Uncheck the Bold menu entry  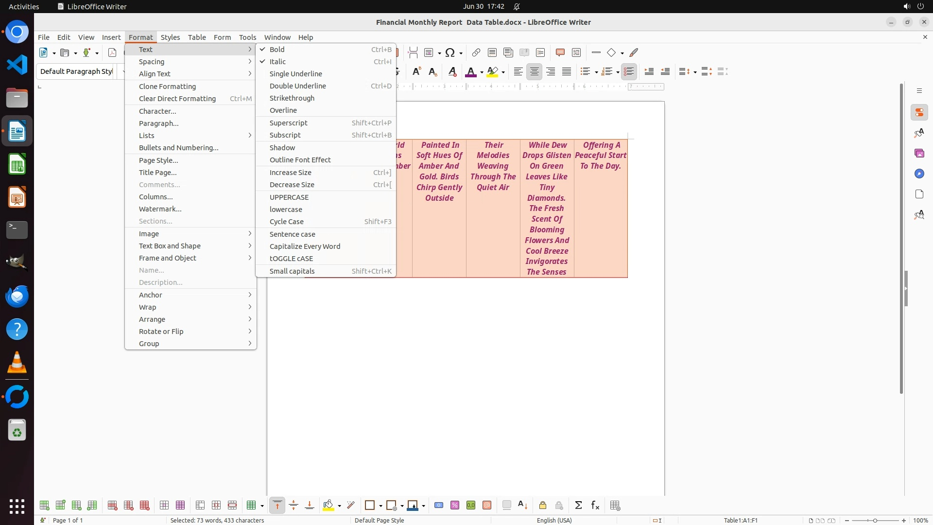pyautogui.click(x=277, y=50)
